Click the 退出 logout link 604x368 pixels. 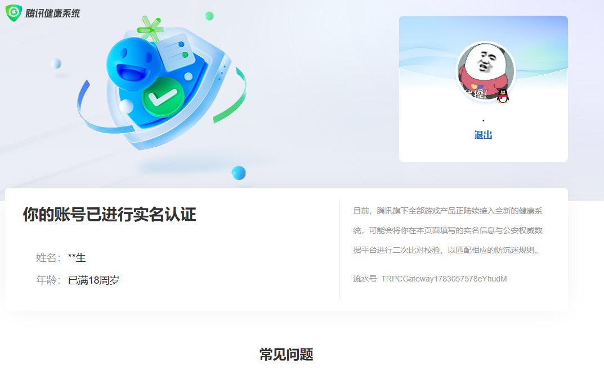[483, 135]
